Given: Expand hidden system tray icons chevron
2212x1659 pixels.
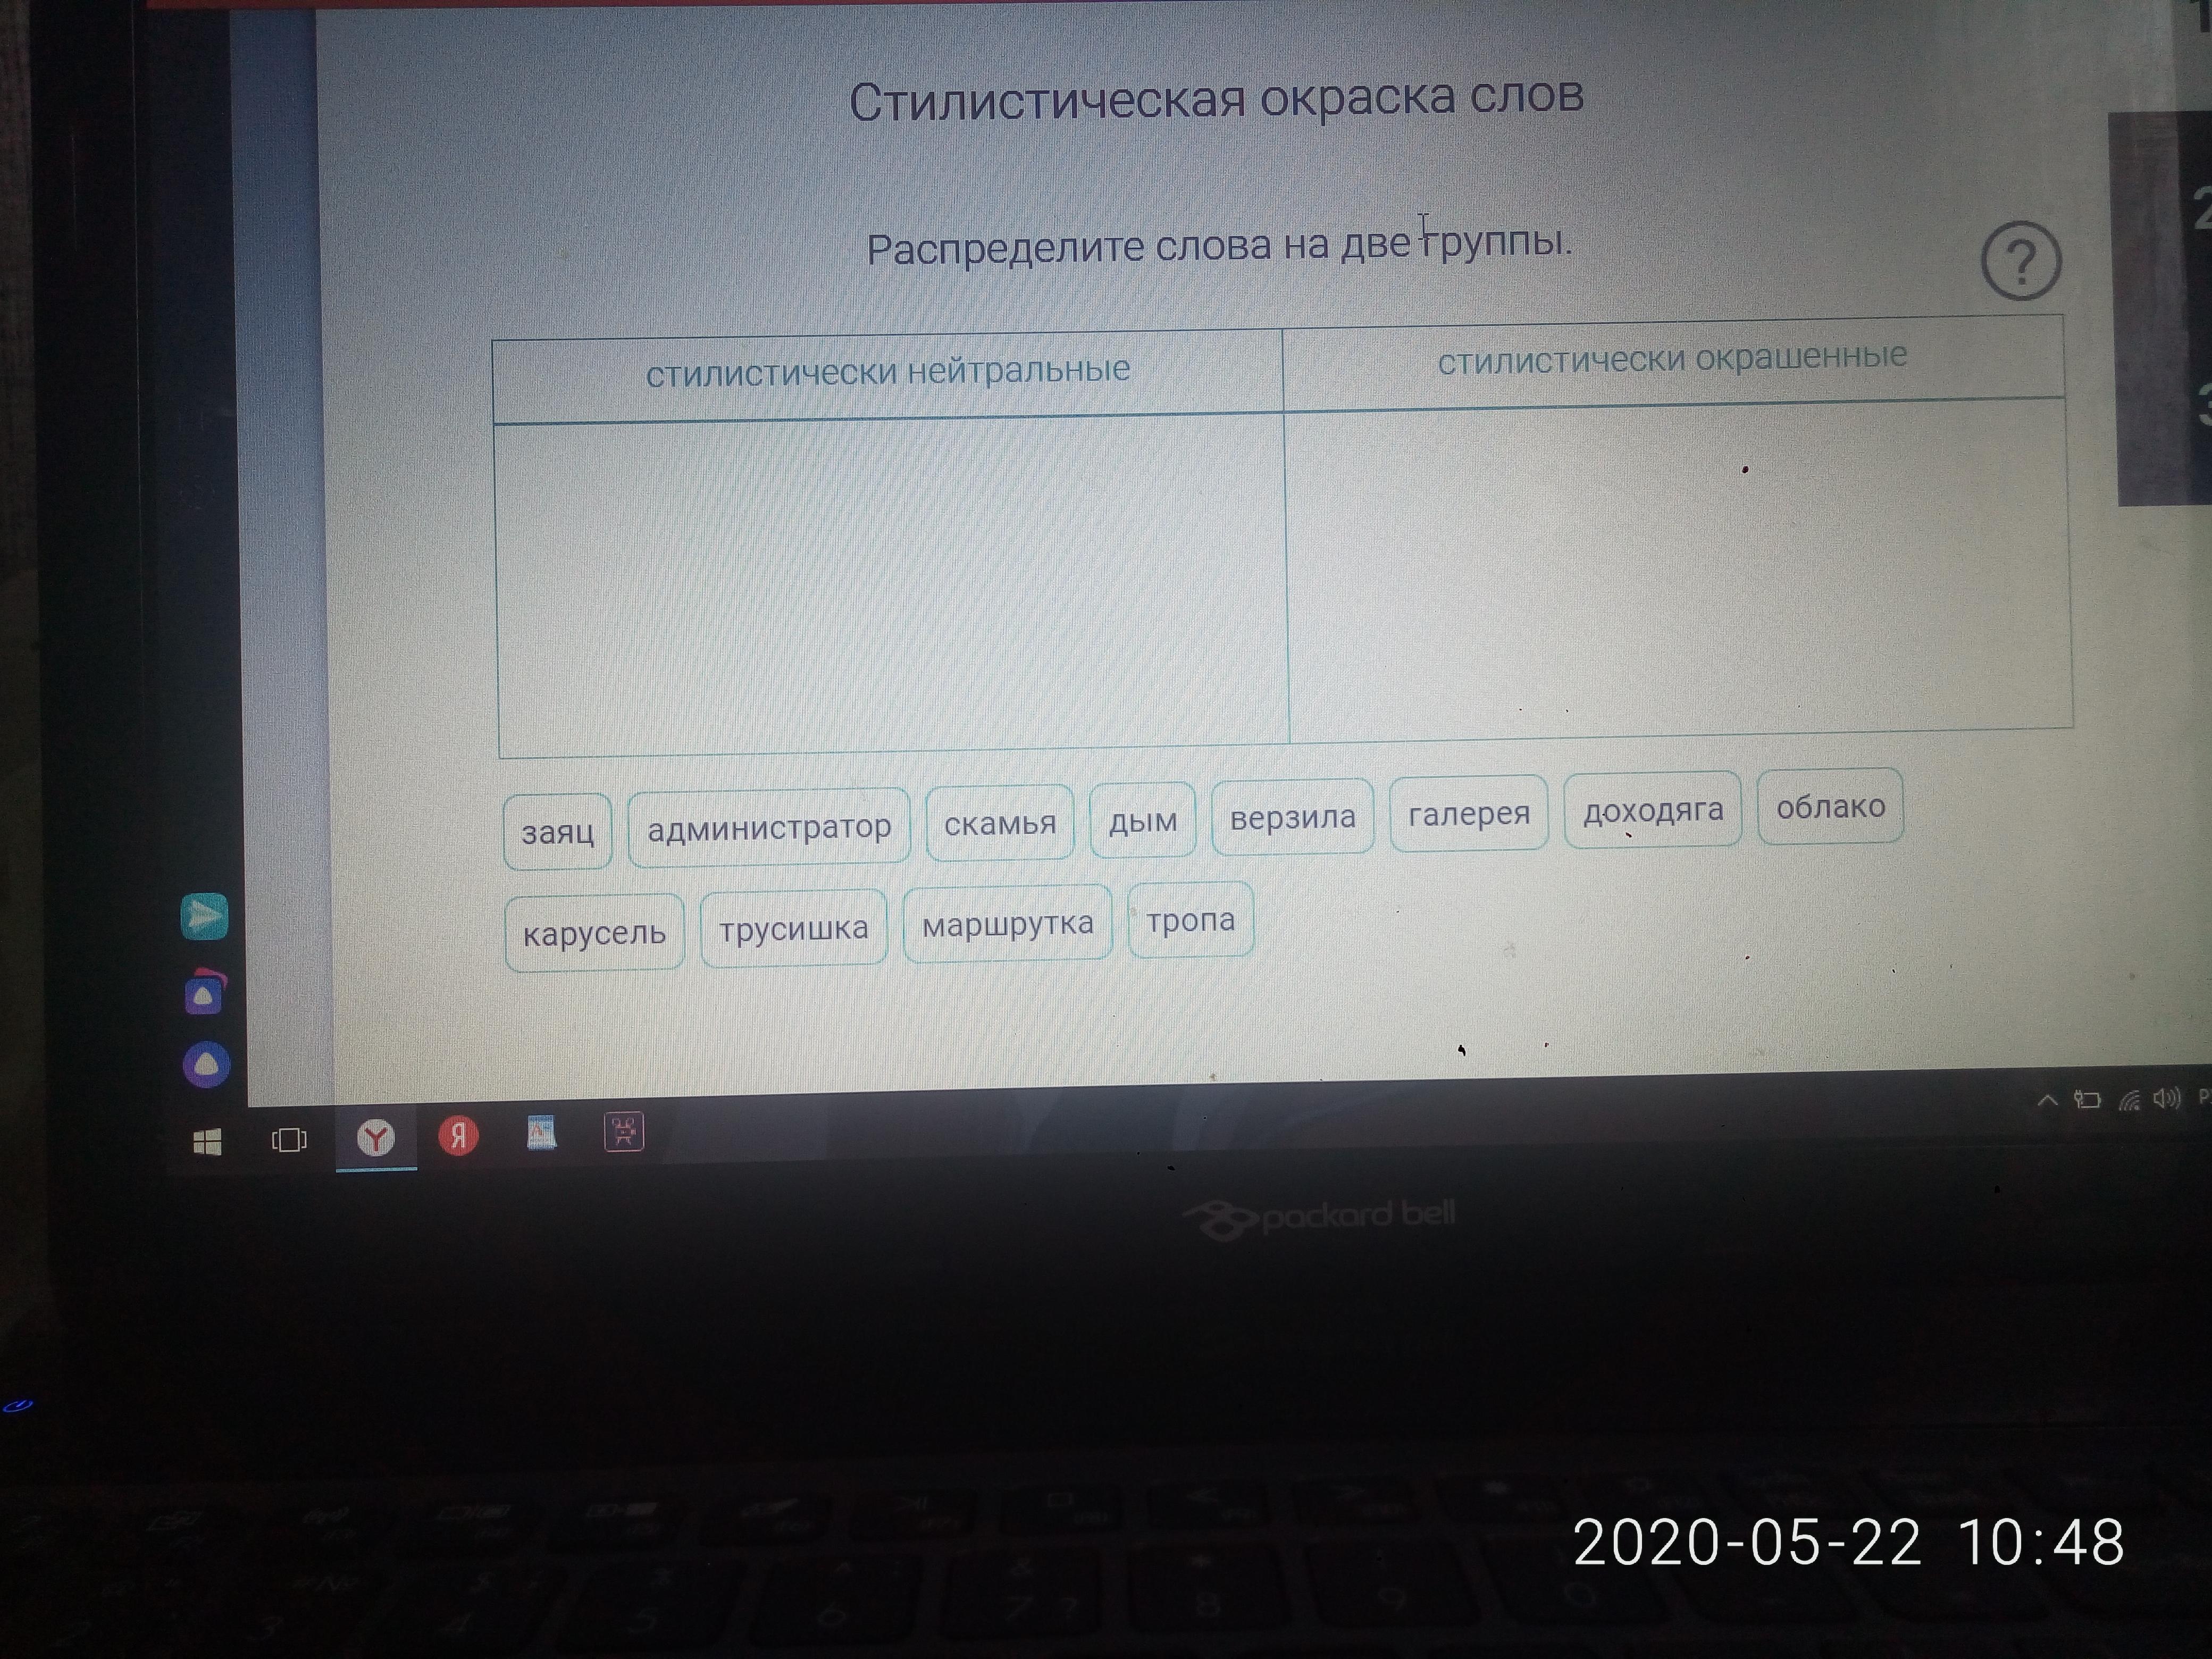Looking at the screenshot, I should pos(2047,1101).
